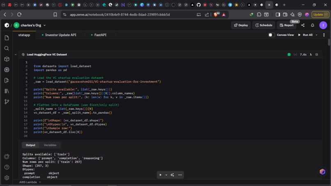The height and width of the screenshot is (186, 331).
Task: Open the help question mark icon
Action: pos(7,167)
